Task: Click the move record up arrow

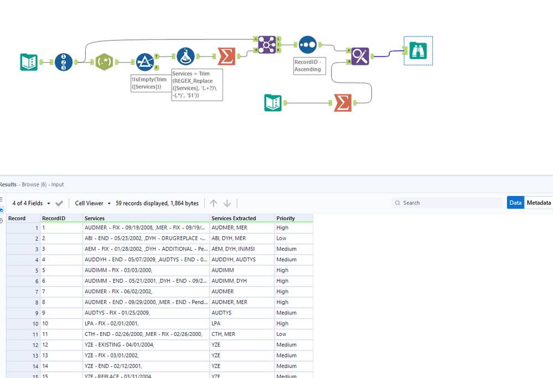Action: click(x=213, y=203)
